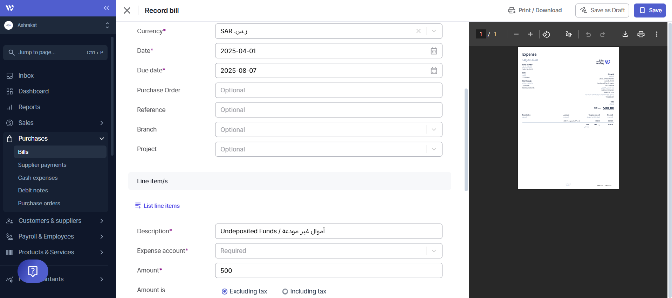Click the PDF draw annotation icon

coord(568,34)
